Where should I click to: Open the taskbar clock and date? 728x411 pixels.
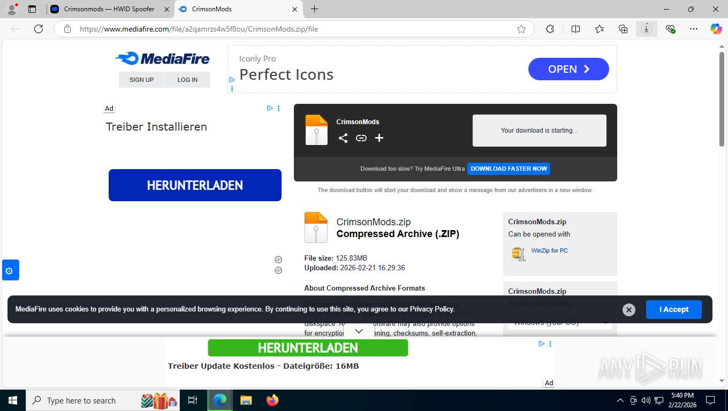681,400
